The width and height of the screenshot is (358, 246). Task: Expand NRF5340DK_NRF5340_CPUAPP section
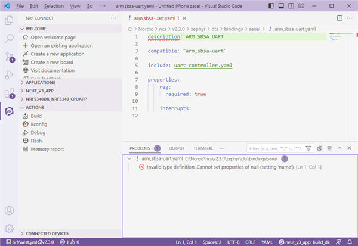point(70,99)
